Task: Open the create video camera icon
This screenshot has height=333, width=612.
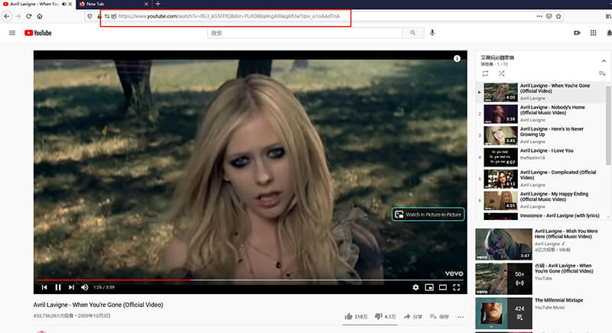Action: point(577,33)
